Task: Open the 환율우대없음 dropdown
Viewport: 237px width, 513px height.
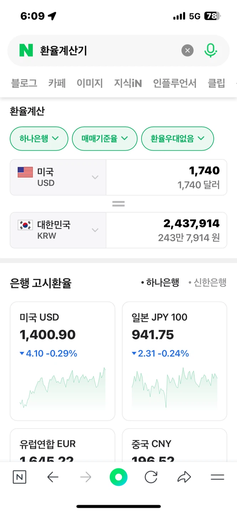Action: pyautogui.click(x=177, y=139)
